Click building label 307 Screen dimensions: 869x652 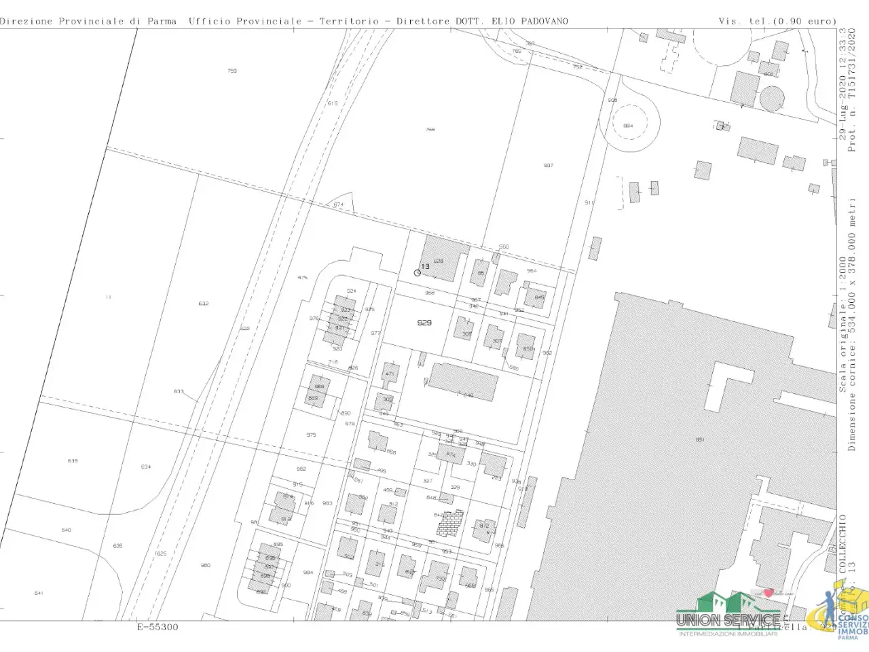(498, 341)
